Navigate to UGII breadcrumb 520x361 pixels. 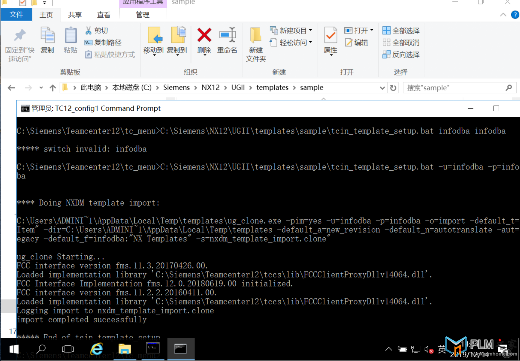[x=238, y=87]
